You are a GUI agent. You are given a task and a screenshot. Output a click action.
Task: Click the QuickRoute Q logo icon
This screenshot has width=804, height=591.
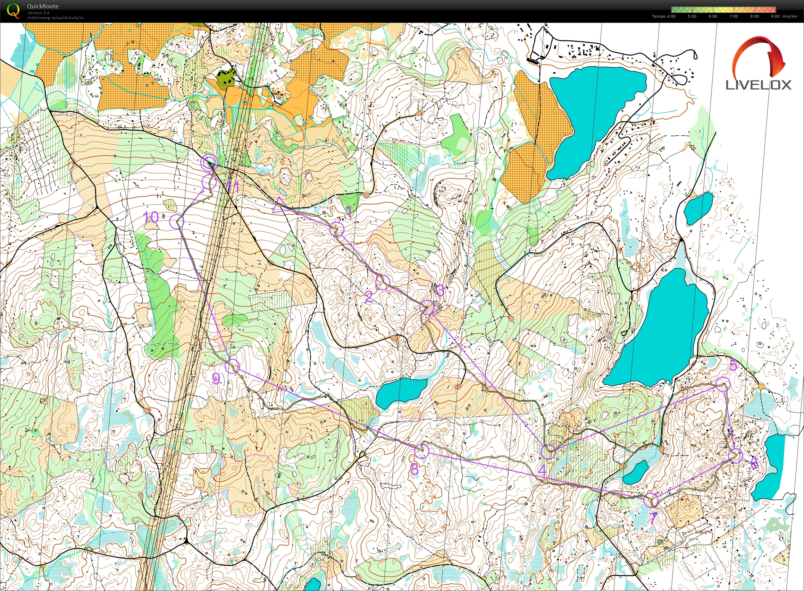tap(14, 11)
